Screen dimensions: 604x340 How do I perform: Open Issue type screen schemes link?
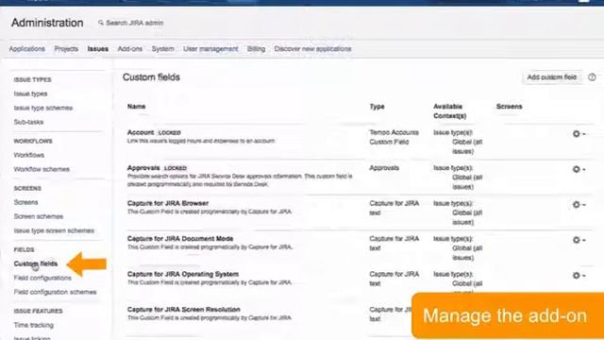(54, 230)
